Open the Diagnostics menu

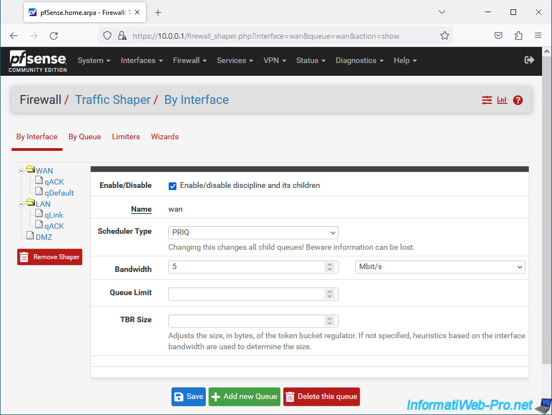tap(359, 60)
